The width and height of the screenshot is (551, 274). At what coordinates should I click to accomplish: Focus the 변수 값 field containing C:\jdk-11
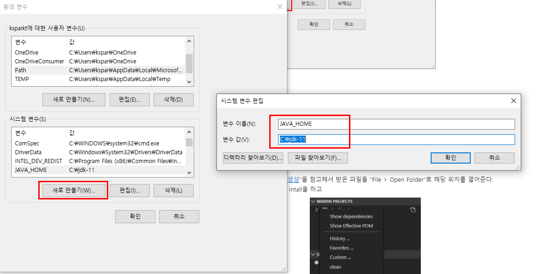[x=397, y=140]
